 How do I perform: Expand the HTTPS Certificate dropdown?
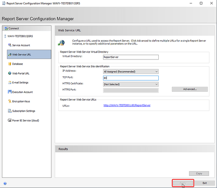coord(131,84)
